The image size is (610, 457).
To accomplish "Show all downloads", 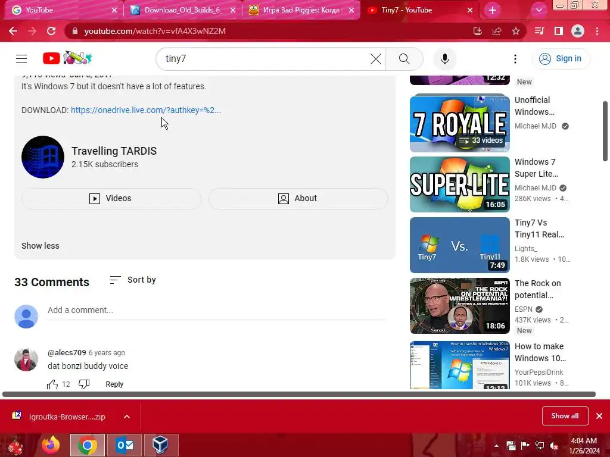I will (x=565, y=416).
